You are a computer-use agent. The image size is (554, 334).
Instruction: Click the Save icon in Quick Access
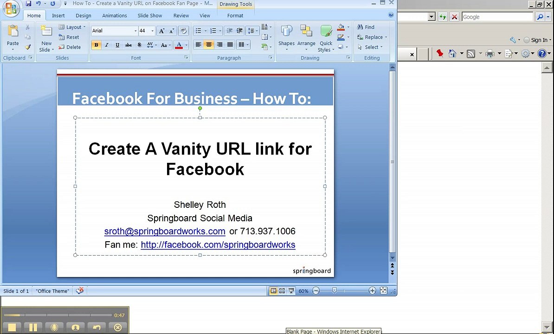pos(29,4)
